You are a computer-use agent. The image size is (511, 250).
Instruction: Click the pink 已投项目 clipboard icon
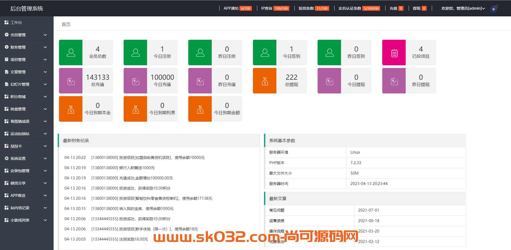(x=394, y=53)
